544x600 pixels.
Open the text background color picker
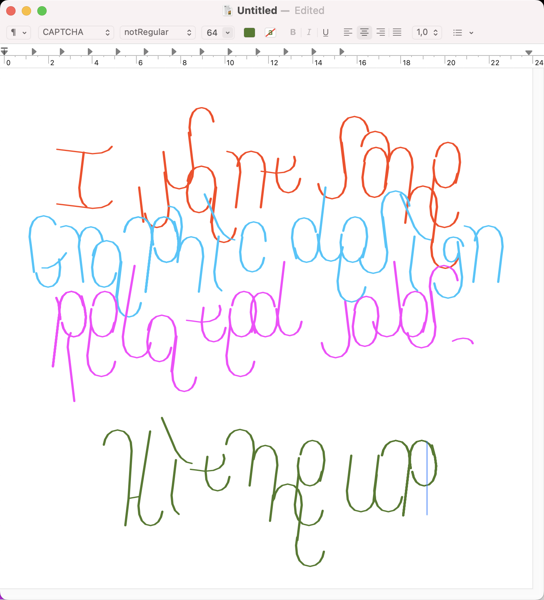270,33
